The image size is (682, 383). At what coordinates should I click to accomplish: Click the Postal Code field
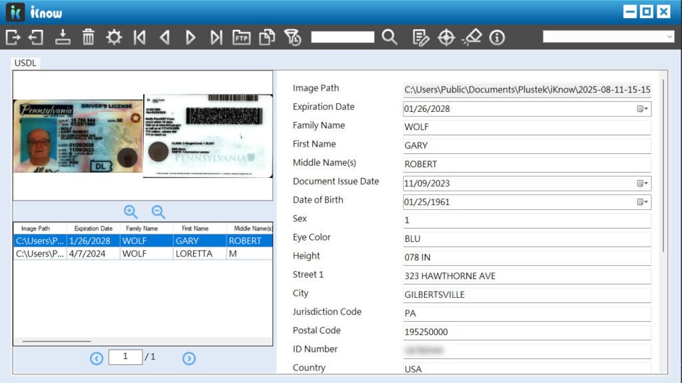click(x=527, y=332)
